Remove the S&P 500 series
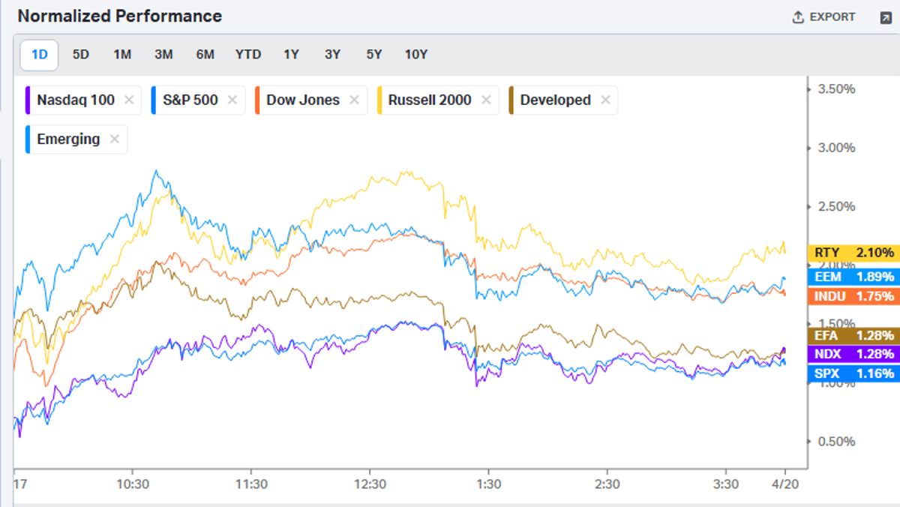Image resolution: width=900 pixels, height=507 pixels. click(x=232, y=99)
